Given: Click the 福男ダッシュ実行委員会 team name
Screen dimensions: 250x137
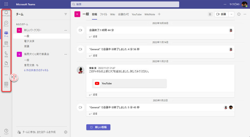Looking at the screenshot, I should [36, 54].
